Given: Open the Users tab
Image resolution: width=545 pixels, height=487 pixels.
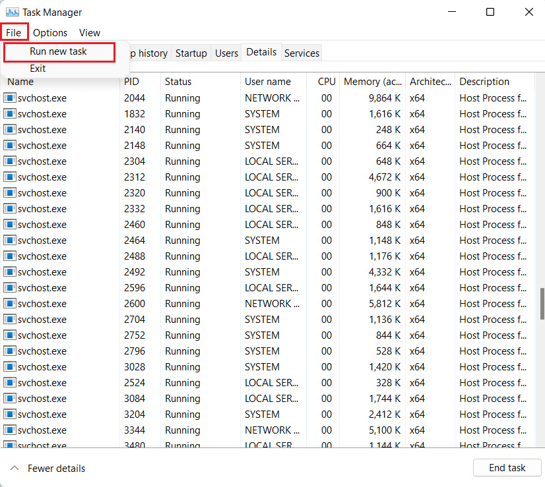Looking at the screenshot, I should [226, 53].
